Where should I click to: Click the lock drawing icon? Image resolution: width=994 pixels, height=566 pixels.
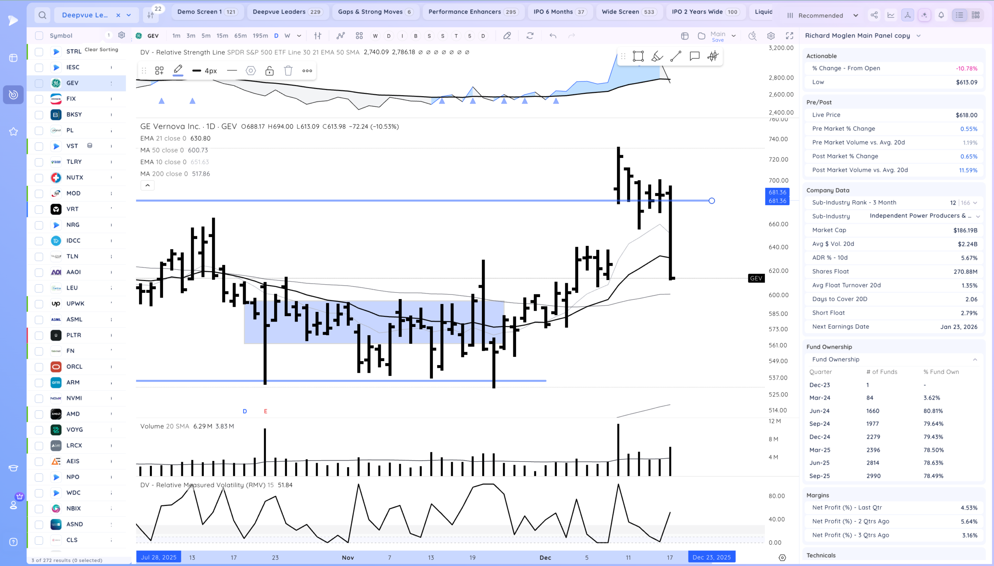coord(269,71)
